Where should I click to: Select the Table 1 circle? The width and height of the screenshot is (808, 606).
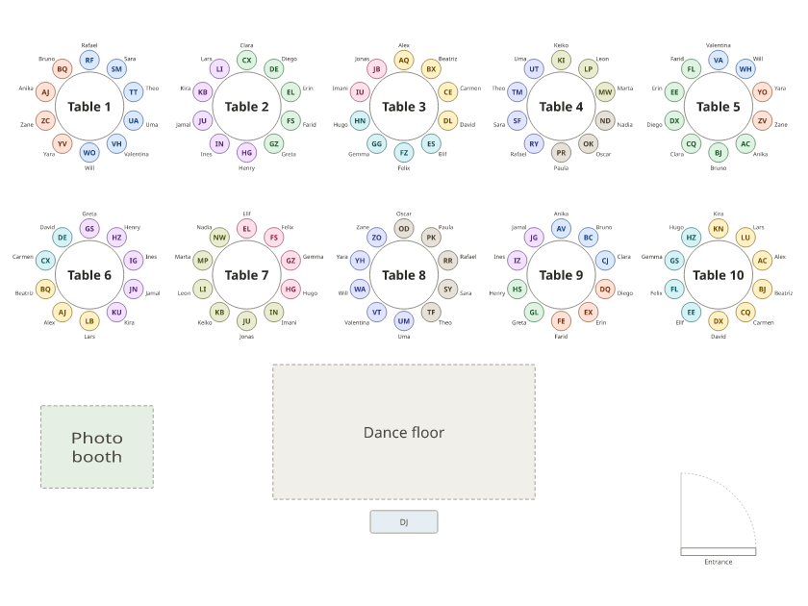(x=89, y=107)
